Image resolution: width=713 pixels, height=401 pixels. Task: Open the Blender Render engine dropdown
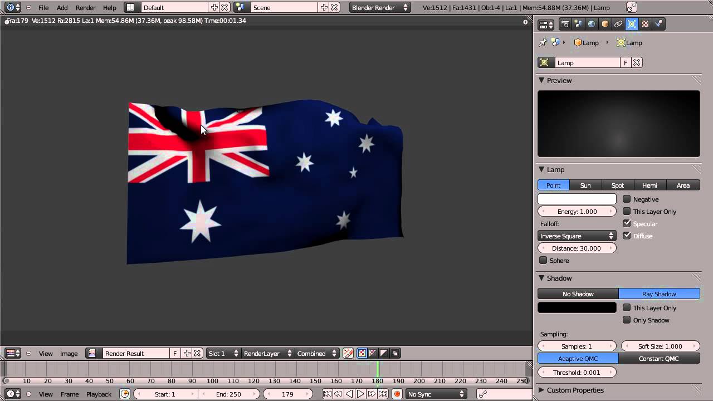pyautogui.click(x=380, y=7)
